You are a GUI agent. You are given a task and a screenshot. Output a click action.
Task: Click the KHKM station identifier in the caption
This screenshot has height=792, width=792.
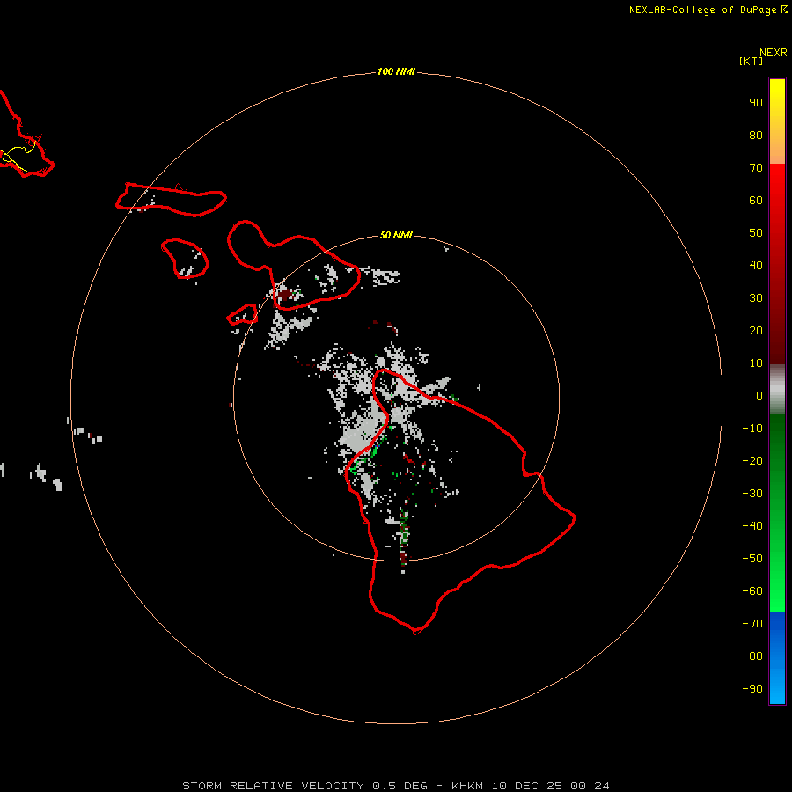(467, 786)
